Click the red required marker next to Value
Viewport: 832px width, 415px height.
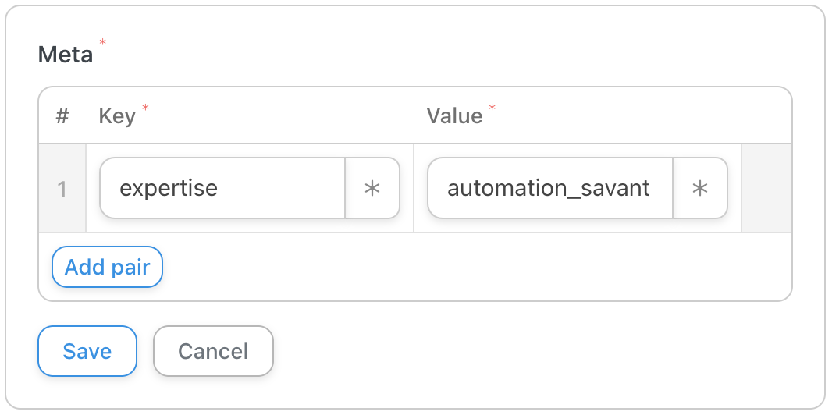492,108
